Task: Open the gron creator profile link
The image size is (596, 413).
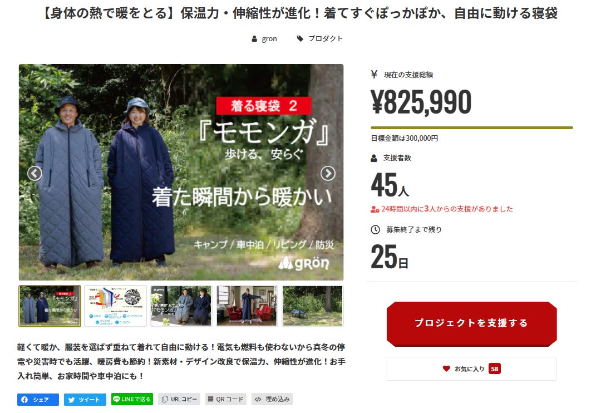Action: 264,39
